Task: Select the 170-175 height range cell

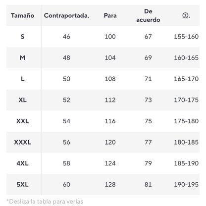Action: (x=186, y=100)
